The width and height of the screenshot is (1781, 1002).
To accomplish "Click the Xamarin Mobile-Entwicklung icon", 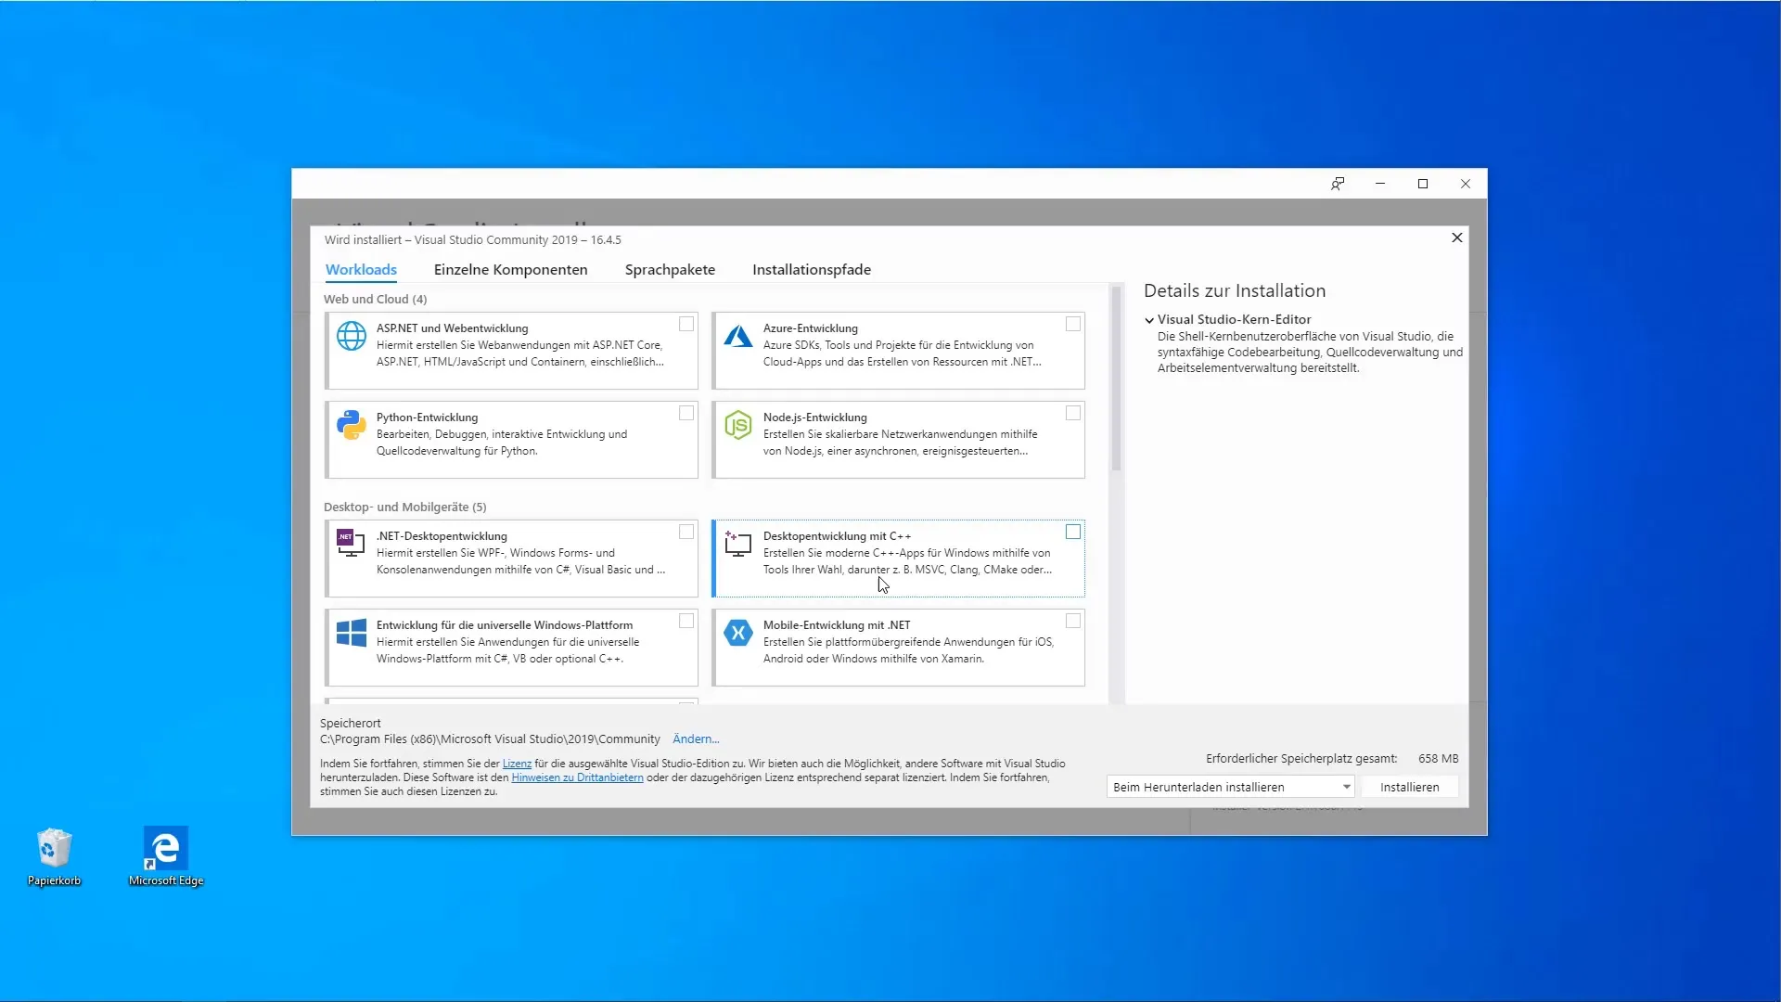I will click(x=738, y=633).
